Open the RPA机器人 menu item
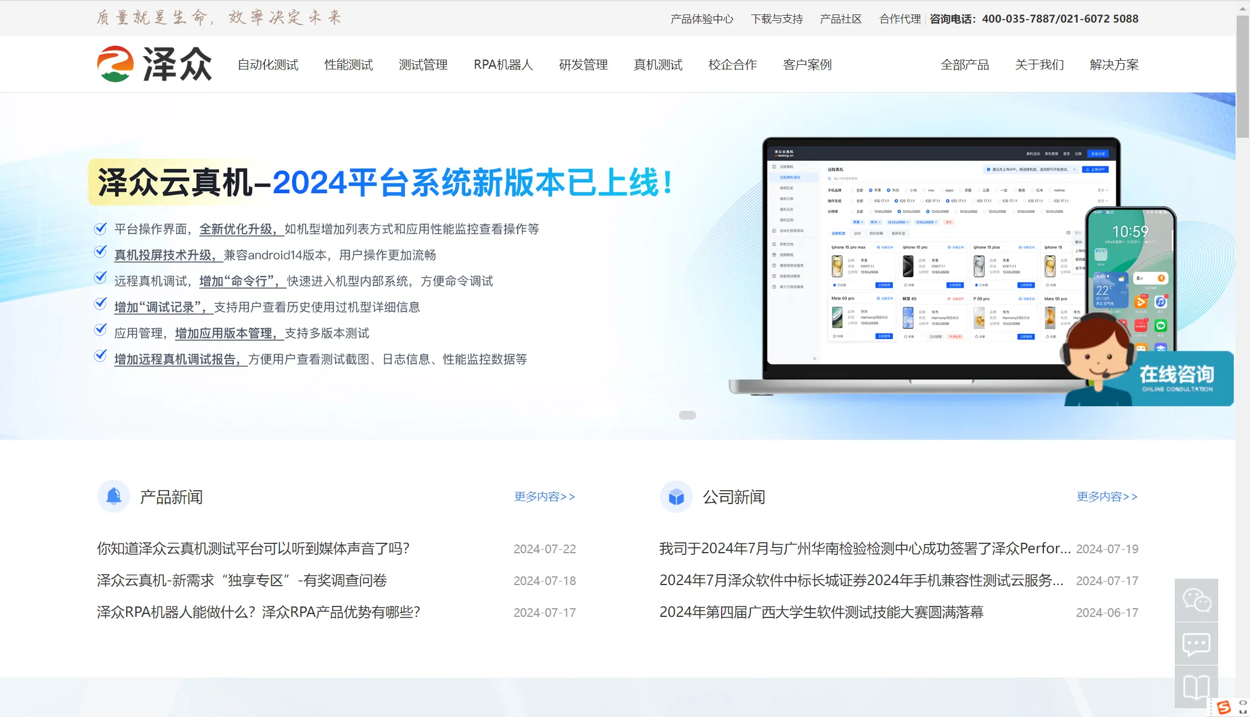Image resolution: width=1250 pixels, height=717 pixels. tap(503, 65)
